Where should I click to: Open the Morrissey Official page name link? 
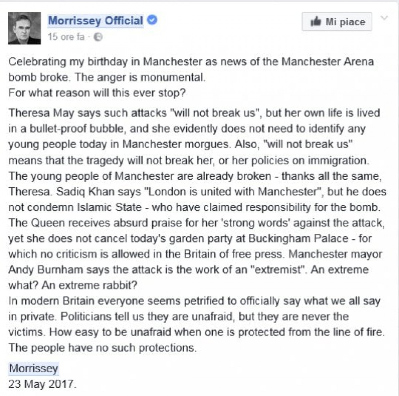95,21
